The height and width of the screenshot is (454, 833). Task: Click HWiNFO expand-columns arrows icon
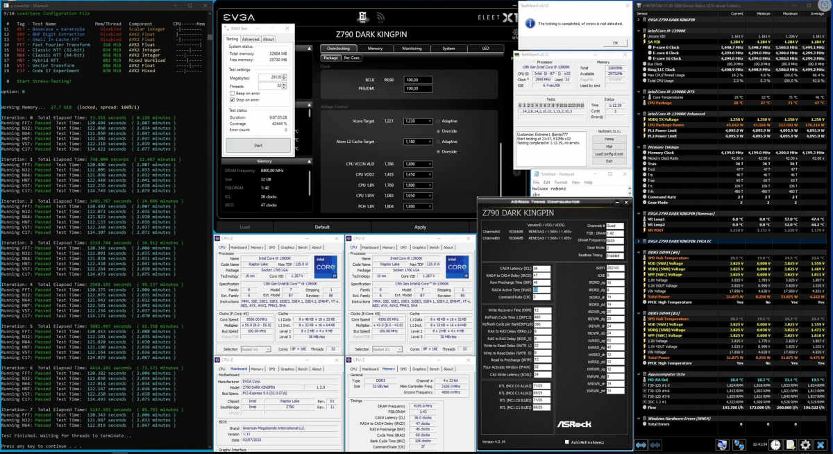pos(641,445)
